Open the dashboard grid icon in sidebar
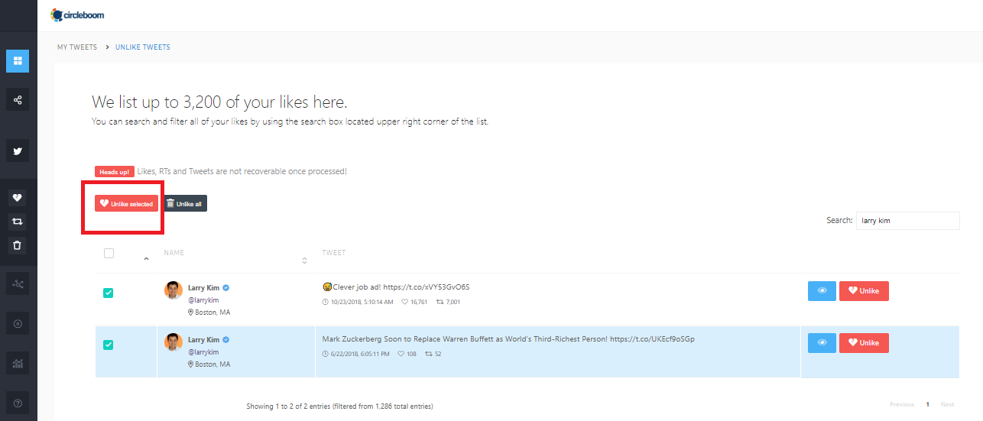 point(18,61)
